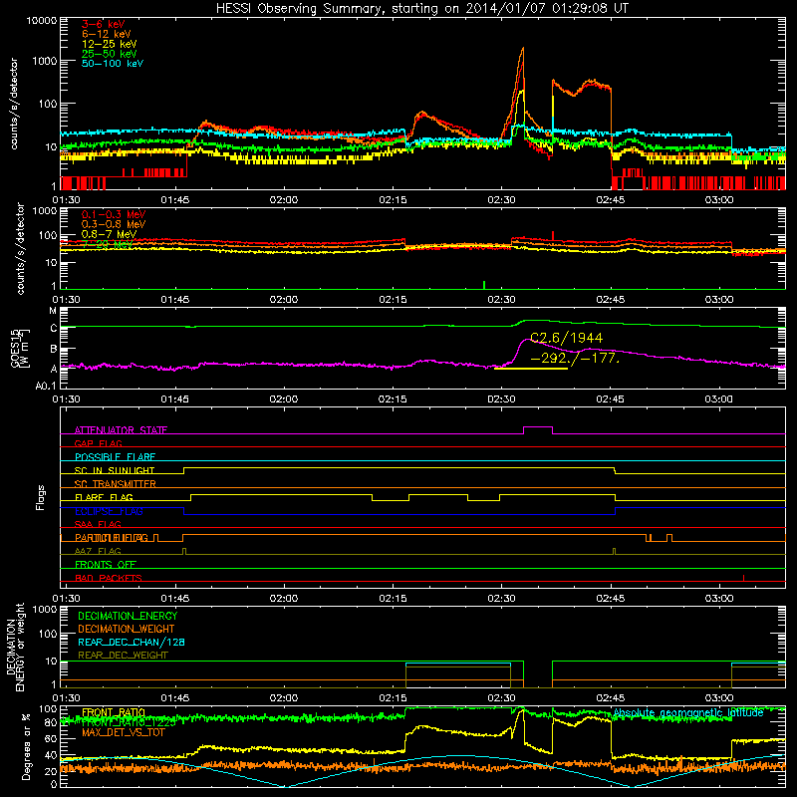The height and width of the screenshot is (797, 797).
Task: Click the 02:30 time tick below Flags panel
Action: point(501,599)
